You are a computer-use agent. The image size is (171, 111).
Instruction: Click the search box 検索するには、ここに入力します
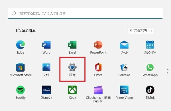(85, 13)
